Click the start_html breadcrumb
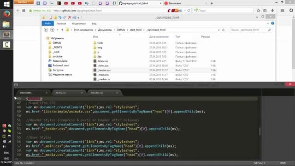This screenshot has width=295, height=166. click(136, 30)
